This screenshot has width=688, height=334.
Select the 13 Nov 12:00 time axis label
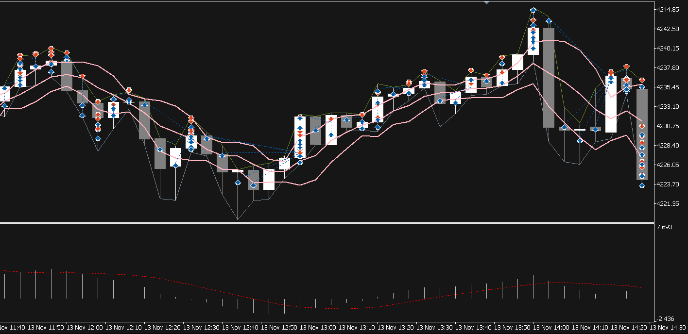tap(86, 328)
